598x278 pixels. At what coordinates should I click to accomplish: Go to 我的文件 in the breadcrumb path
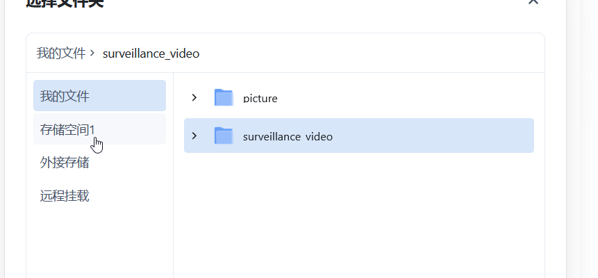coord(61,53)
